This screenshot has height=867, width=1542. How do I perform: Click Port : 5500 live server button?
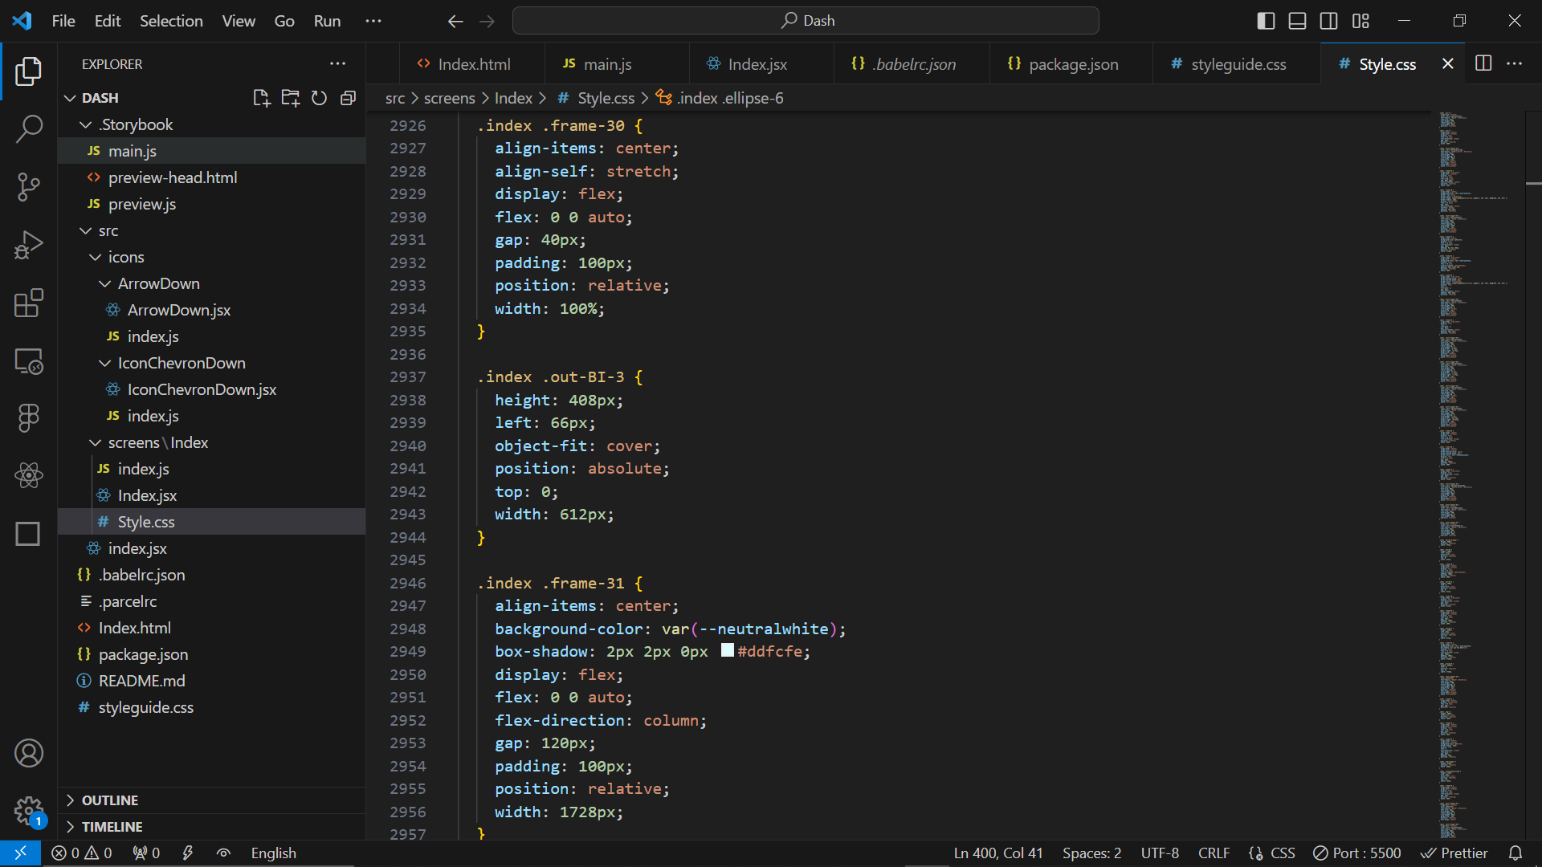(1357, 853)
